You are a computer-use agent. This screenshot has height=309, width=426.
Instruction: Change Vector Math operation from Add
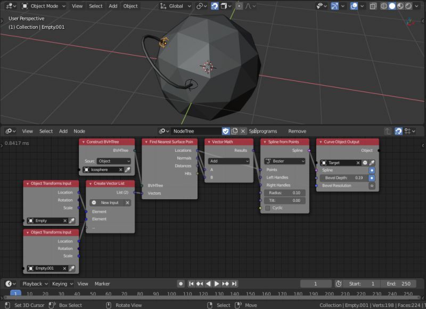click(x=228, y=160)
